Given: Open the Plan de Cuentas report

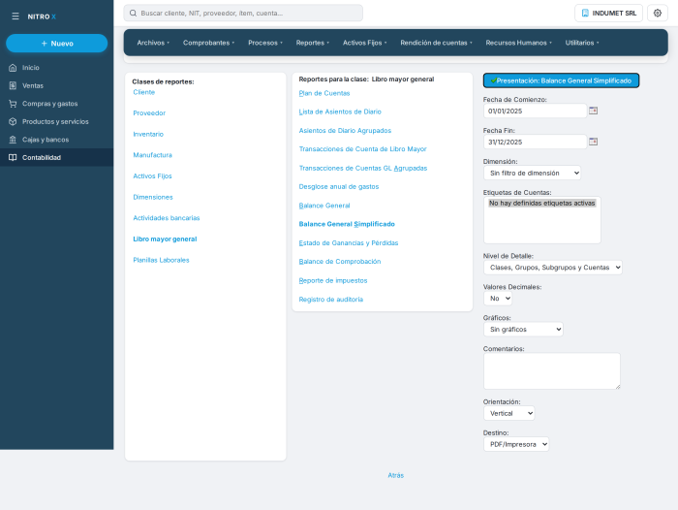Looking at the screenshot, I should [x=324, y=93].
